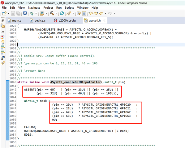Close the asysctl.h editor tab

pyautogui.click(x=104, y=21)
